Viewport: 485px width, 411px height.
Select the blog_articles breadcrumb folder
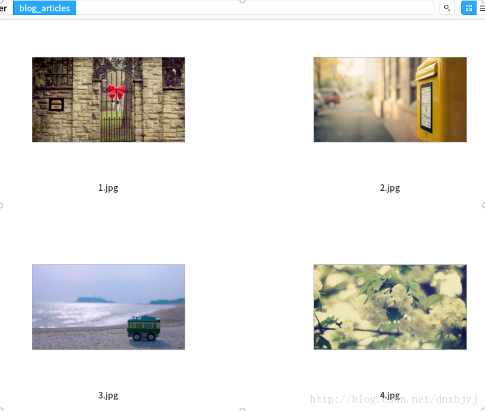pos(44,8)
